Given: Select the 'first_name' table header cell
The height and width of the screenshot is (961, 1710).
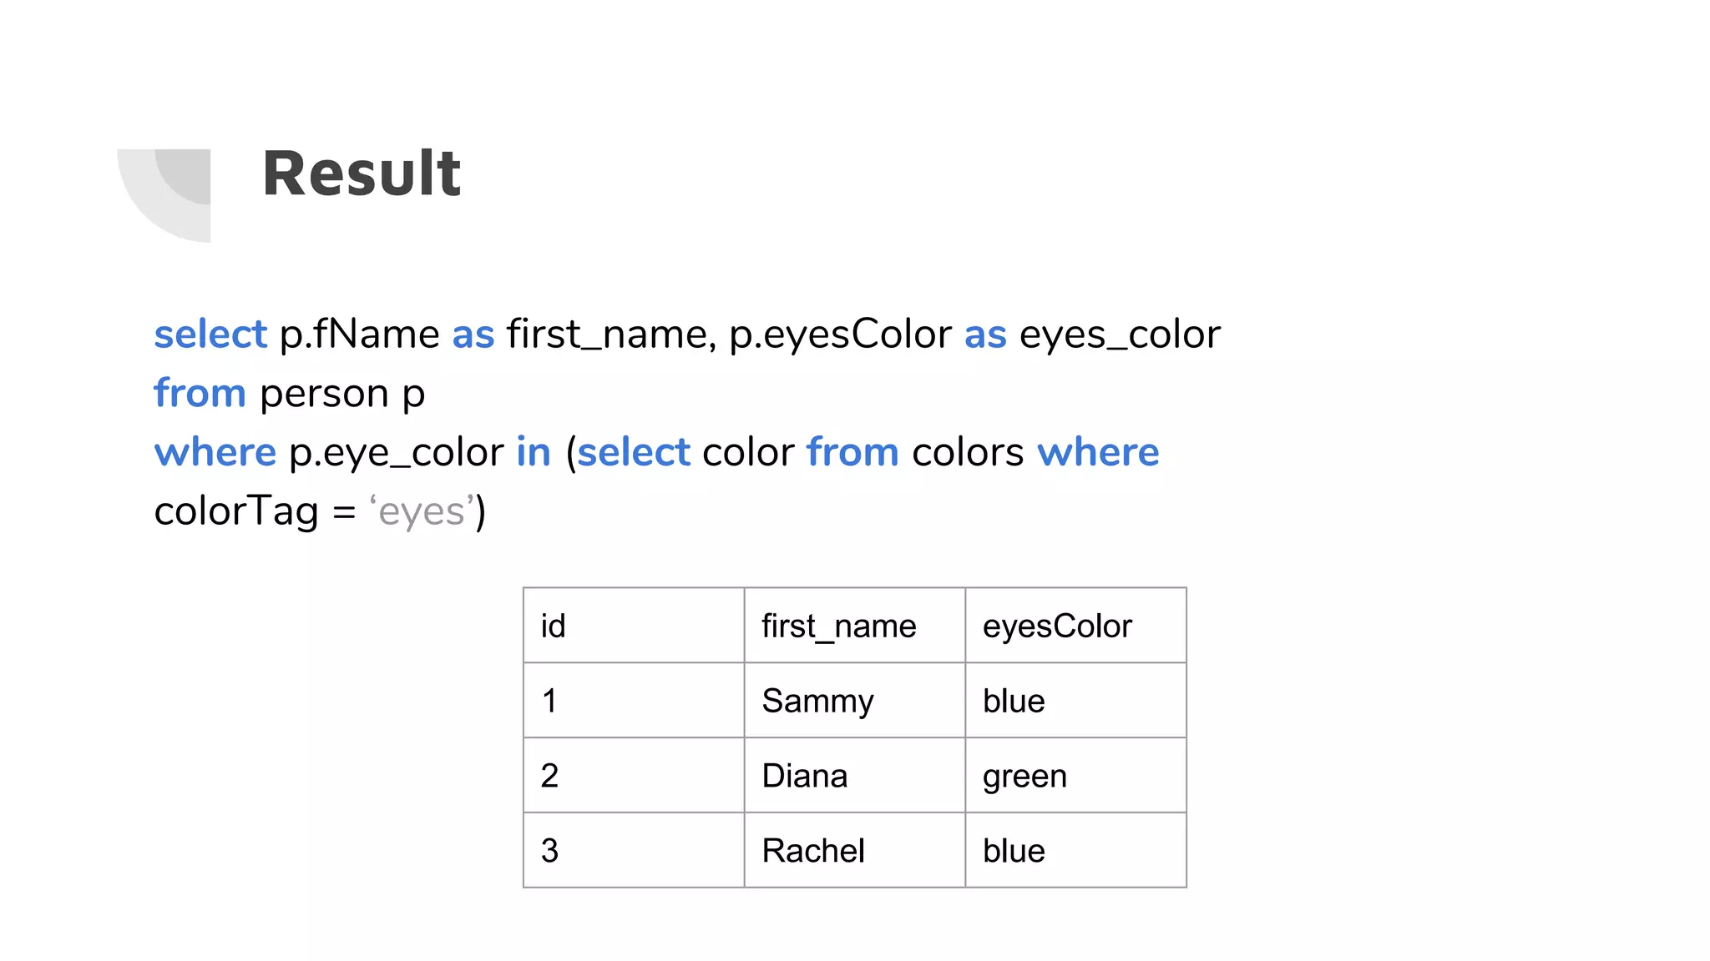Looking at the screenshot, I should [x=854, y=626].
